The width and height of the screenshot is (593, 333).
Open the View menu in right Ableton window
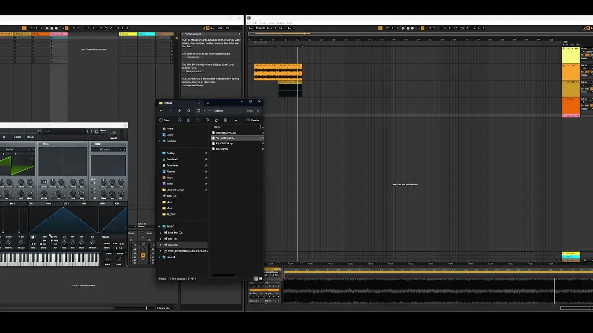271,23
